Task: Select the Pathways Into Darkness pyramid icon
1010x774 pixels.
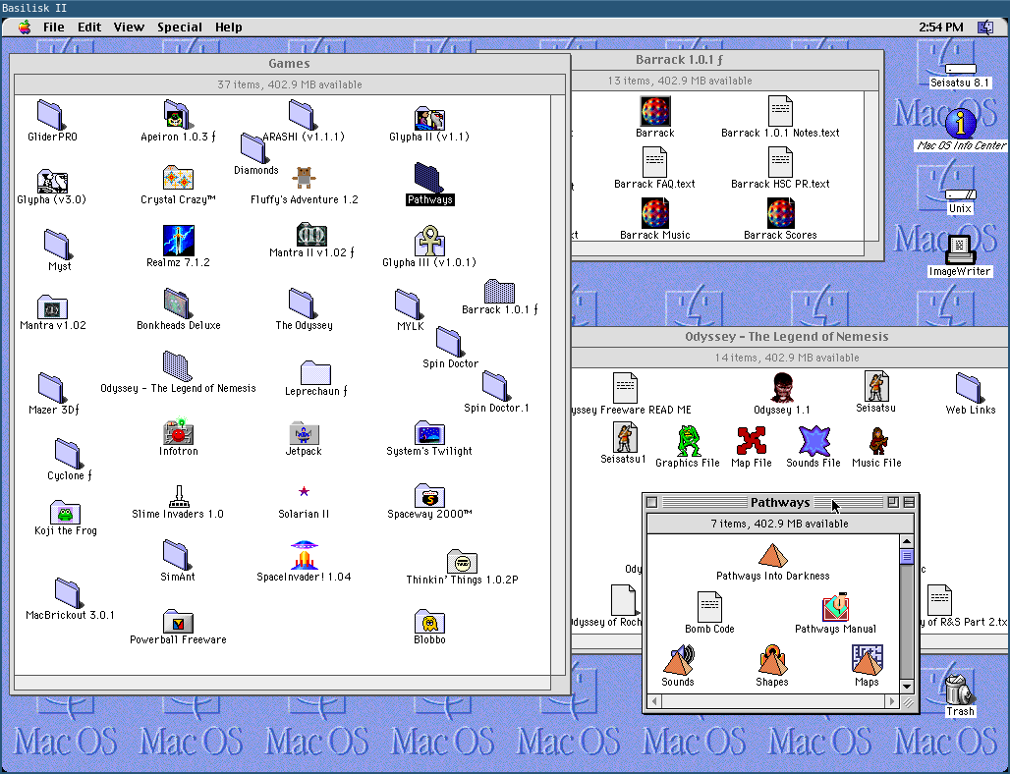Action: click(772, 557)
